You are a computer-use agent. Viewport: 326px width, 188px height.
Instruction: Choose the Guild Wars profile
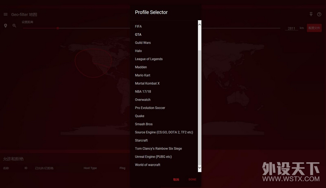[x=143, y=43]
